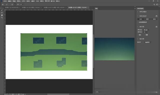Reset the sampling area options
Image resolution: width=160 pixels, height=95 pixels.
[x=156, y=16]
